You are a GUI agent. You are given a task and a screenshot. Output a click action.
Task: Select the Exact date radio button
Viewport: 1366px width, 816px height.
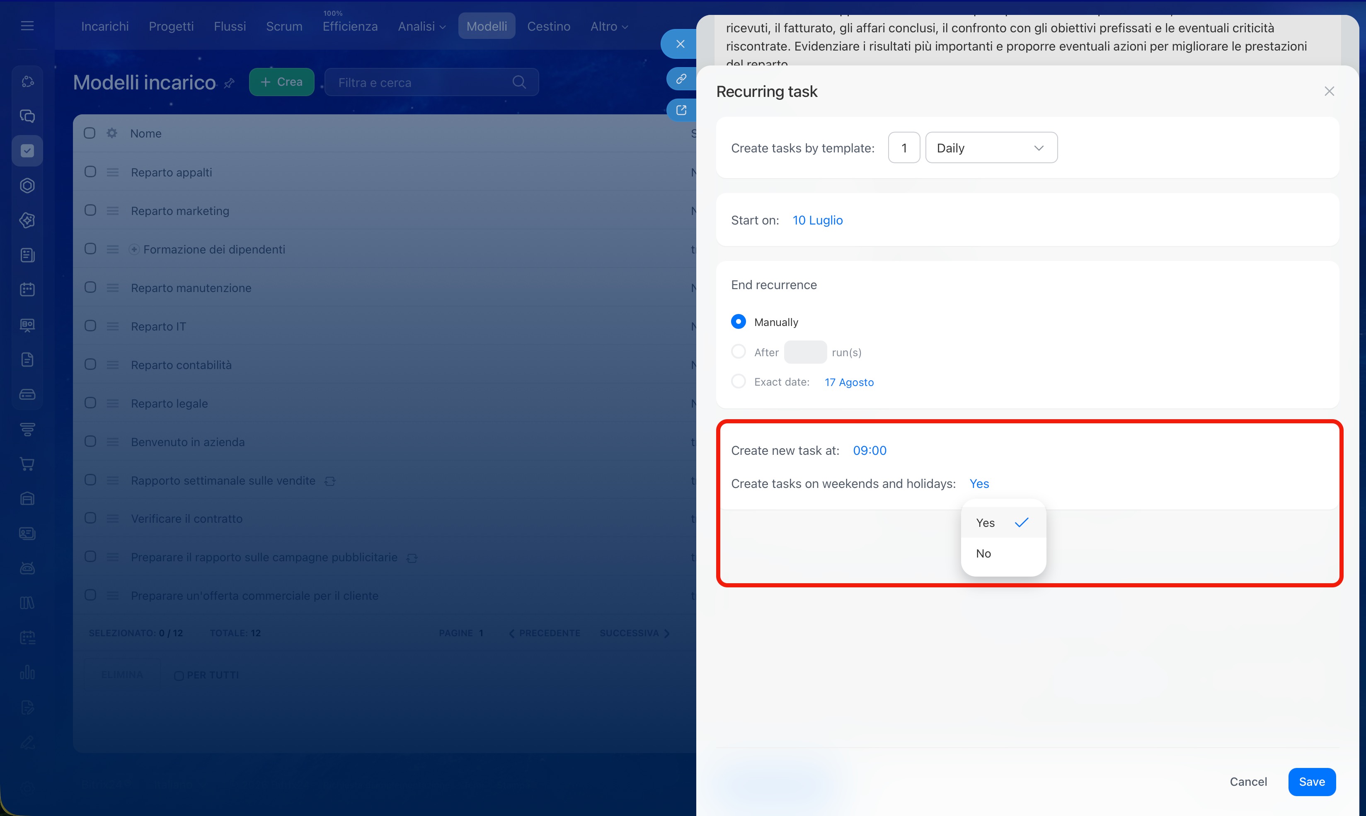tap(738, 381)
